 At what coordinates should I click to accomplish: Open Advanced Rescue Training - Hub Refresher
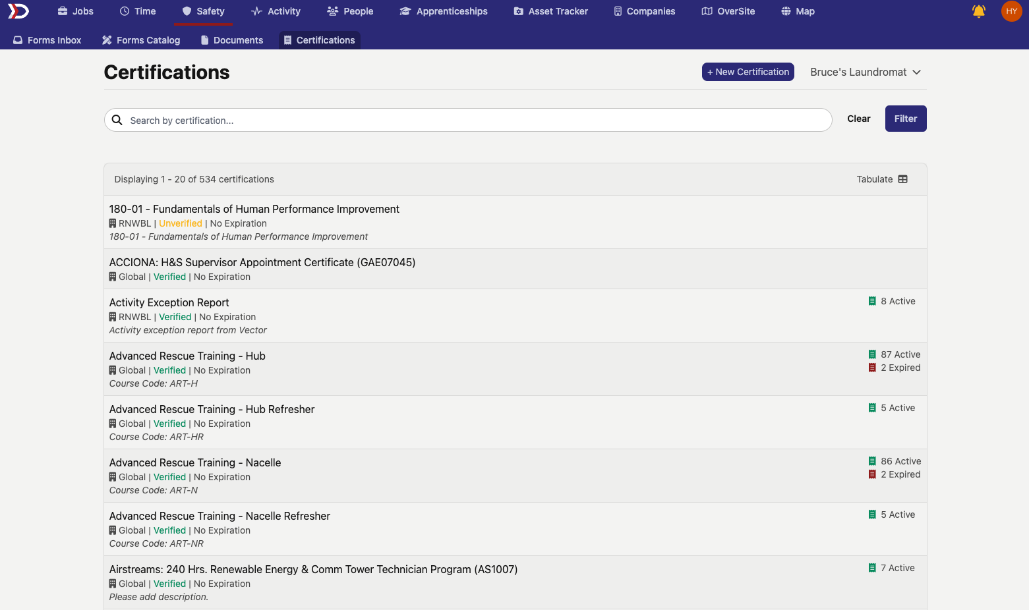212,409
